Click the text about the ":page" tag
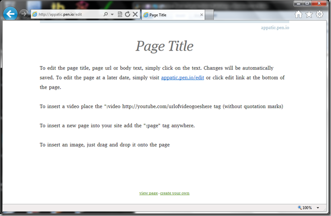331x216 pixels. [117, 126]
